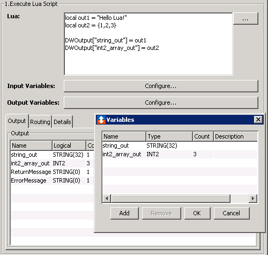This screenshot has height=255, width=268.
Task: Confirm with the OK button
Action: (x=197, y=213)
